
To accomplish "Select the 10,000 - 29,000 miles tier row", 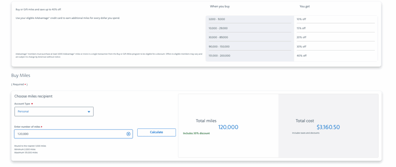I will click(249, 28).
